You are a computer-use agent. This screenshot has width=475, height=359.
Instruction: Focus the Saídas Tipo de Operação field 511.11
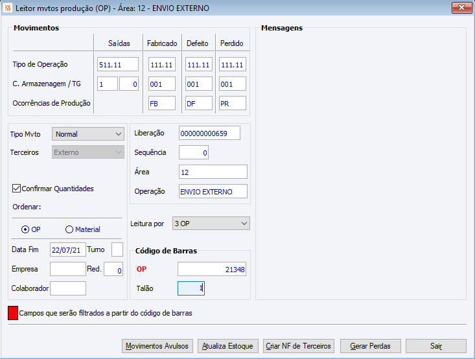point(118,65)
